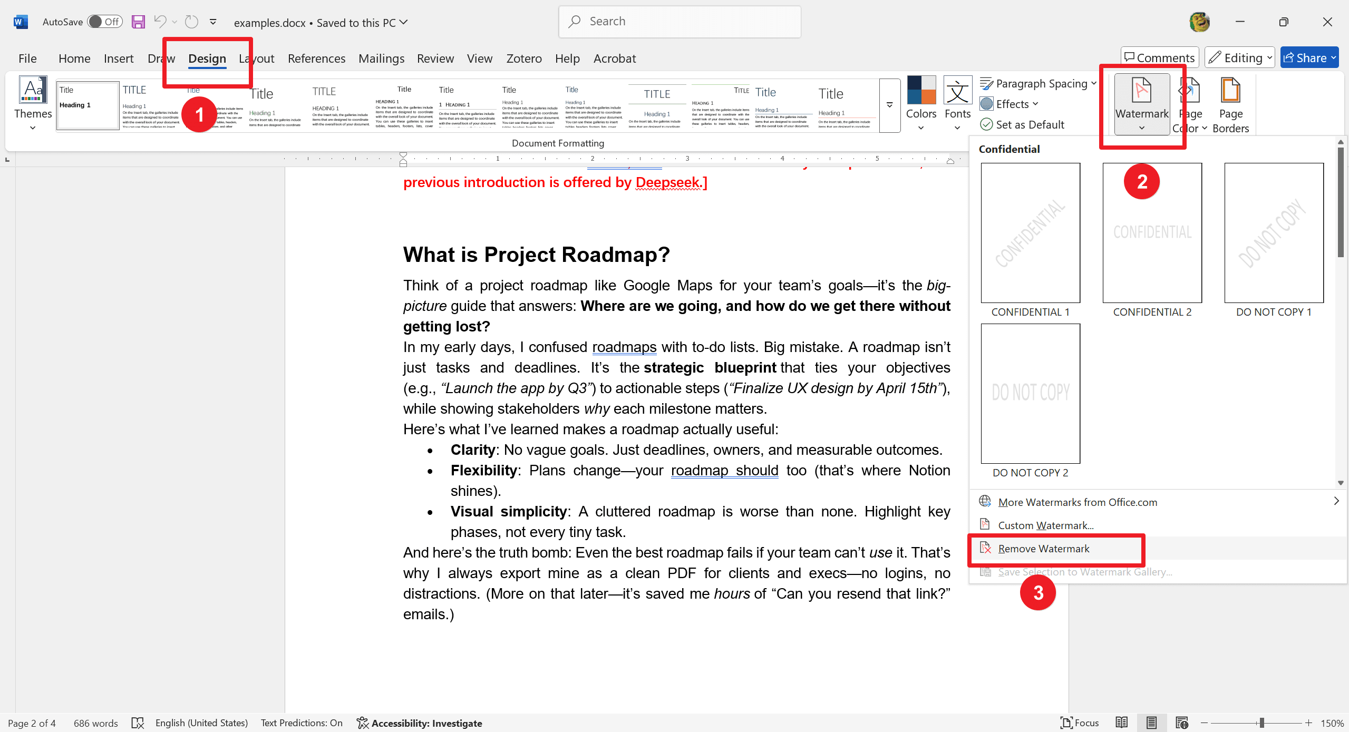Select the Design tab in ribbon

pos(207,57)
